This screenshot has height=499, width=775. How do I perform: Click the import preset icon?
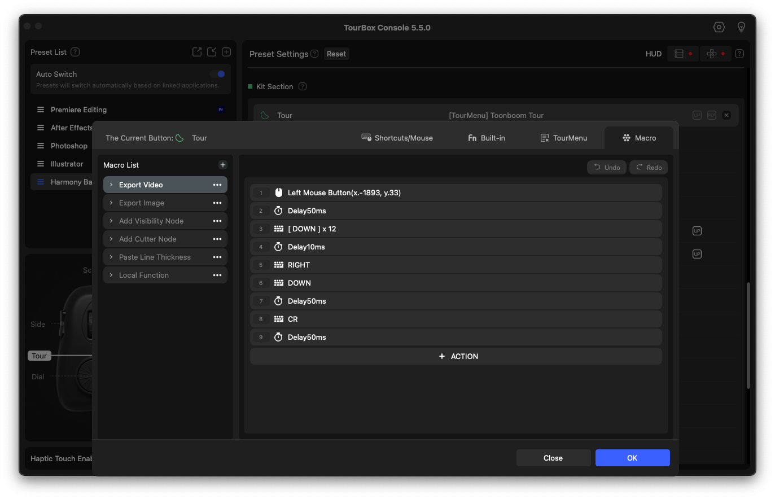pos(212,52)
